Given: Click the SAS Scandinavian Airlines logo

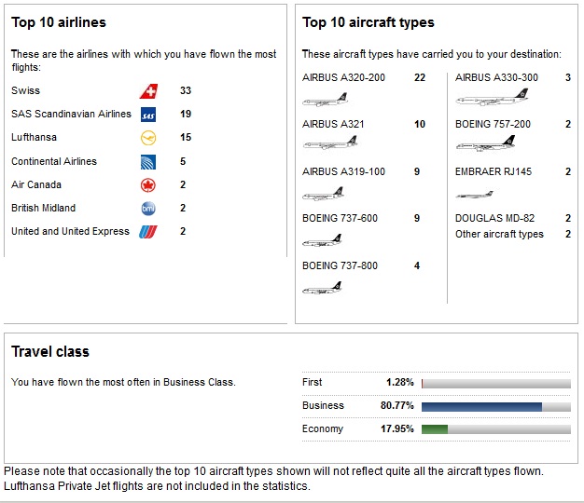Looking at the screenshot, I should pos(147,115).
